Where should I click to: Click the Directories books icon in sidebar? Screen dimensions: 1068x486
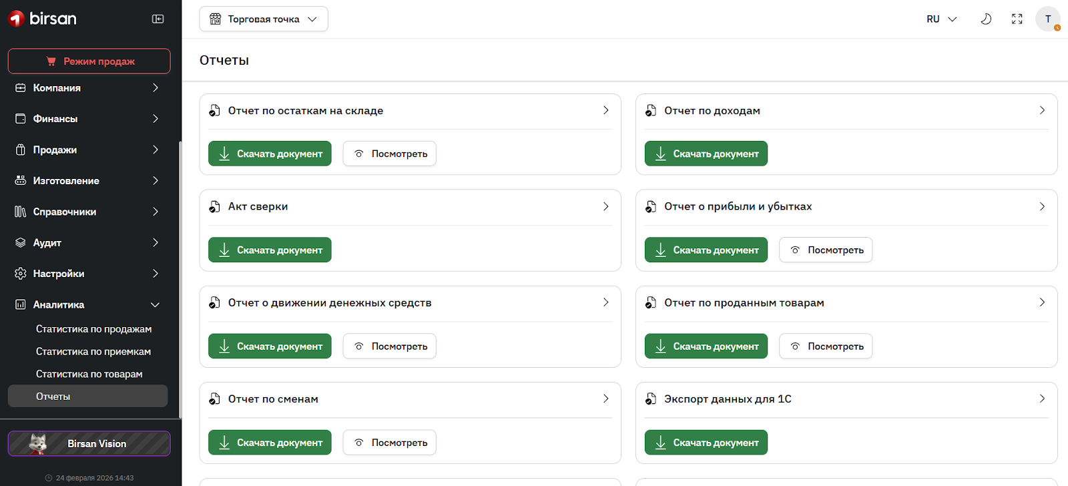click(x=21, y=212)
